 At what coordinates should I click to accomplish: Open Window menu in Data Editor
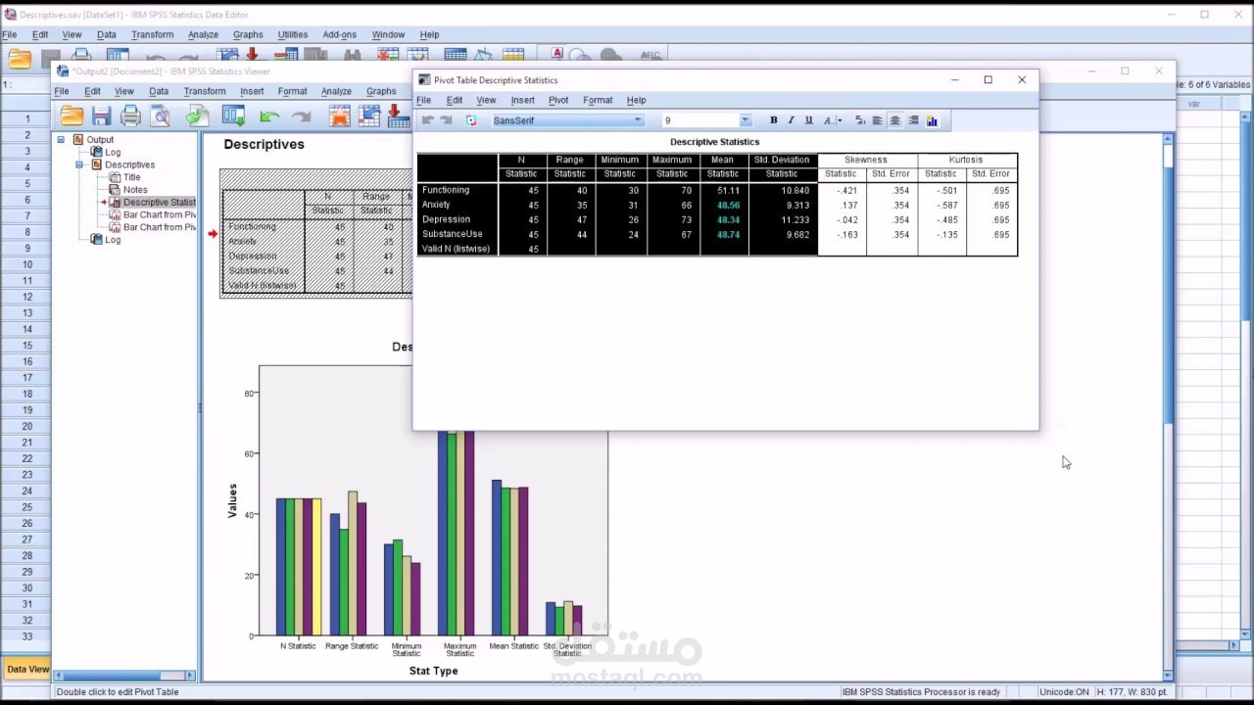click(388, 34)
